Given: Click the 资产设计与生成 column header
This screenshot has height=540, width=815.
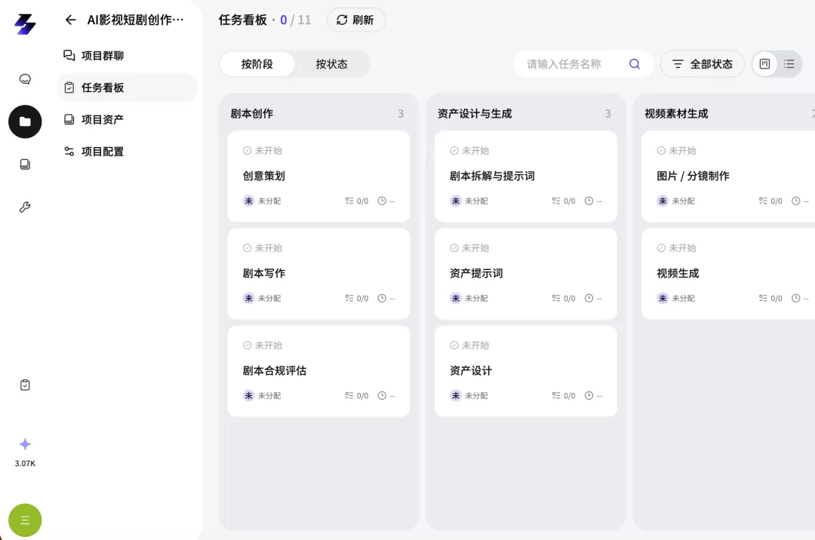Looking at the screenshot, I should click(475, 114).
